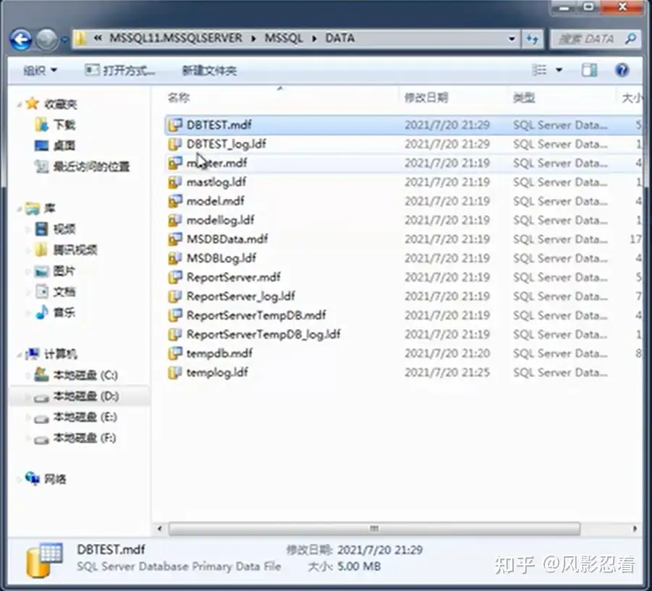Click the magnifier search icon
This screenshot has height=591, width=652.
click(631, 38)
